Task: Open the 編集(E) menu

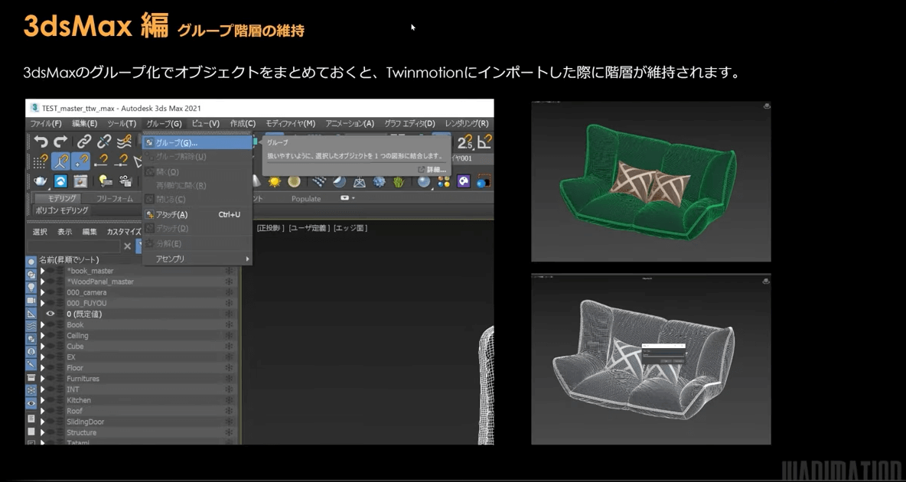Action: click(x=84, y=123)
